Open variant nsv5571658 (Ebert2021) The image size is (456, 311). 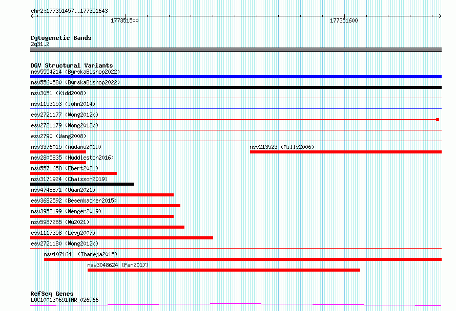pos(65,168)
